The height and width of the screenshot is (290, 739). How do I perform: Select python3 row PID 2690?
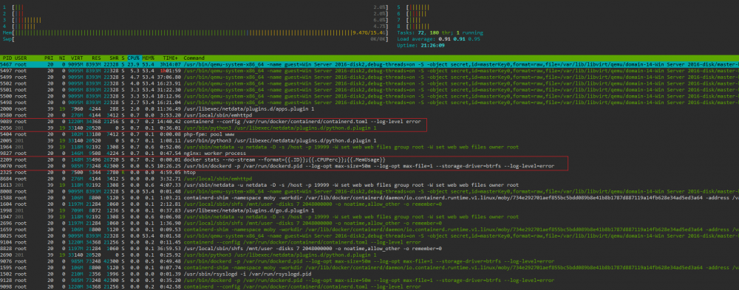[369, 255]
